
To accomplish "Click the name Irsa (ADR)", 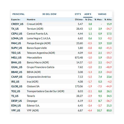I will (x=32, y=82).
